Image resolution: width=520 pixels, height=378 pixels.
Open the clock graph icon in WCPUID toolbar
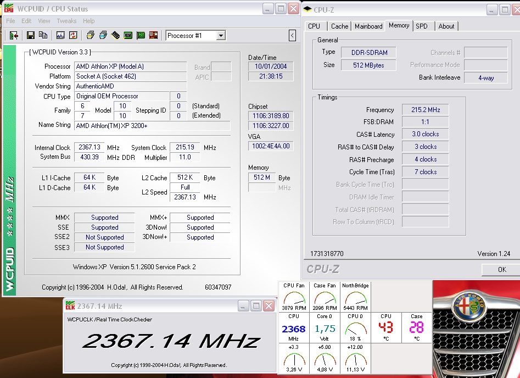[60, 35]
